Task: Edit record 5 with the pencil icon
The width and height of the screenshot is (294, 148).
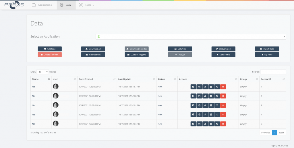Action: pos(193,124)
